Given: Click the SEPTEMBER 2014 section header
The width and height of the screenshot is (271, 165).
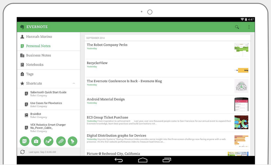Looking at the screenshot, I should point(96,38).
